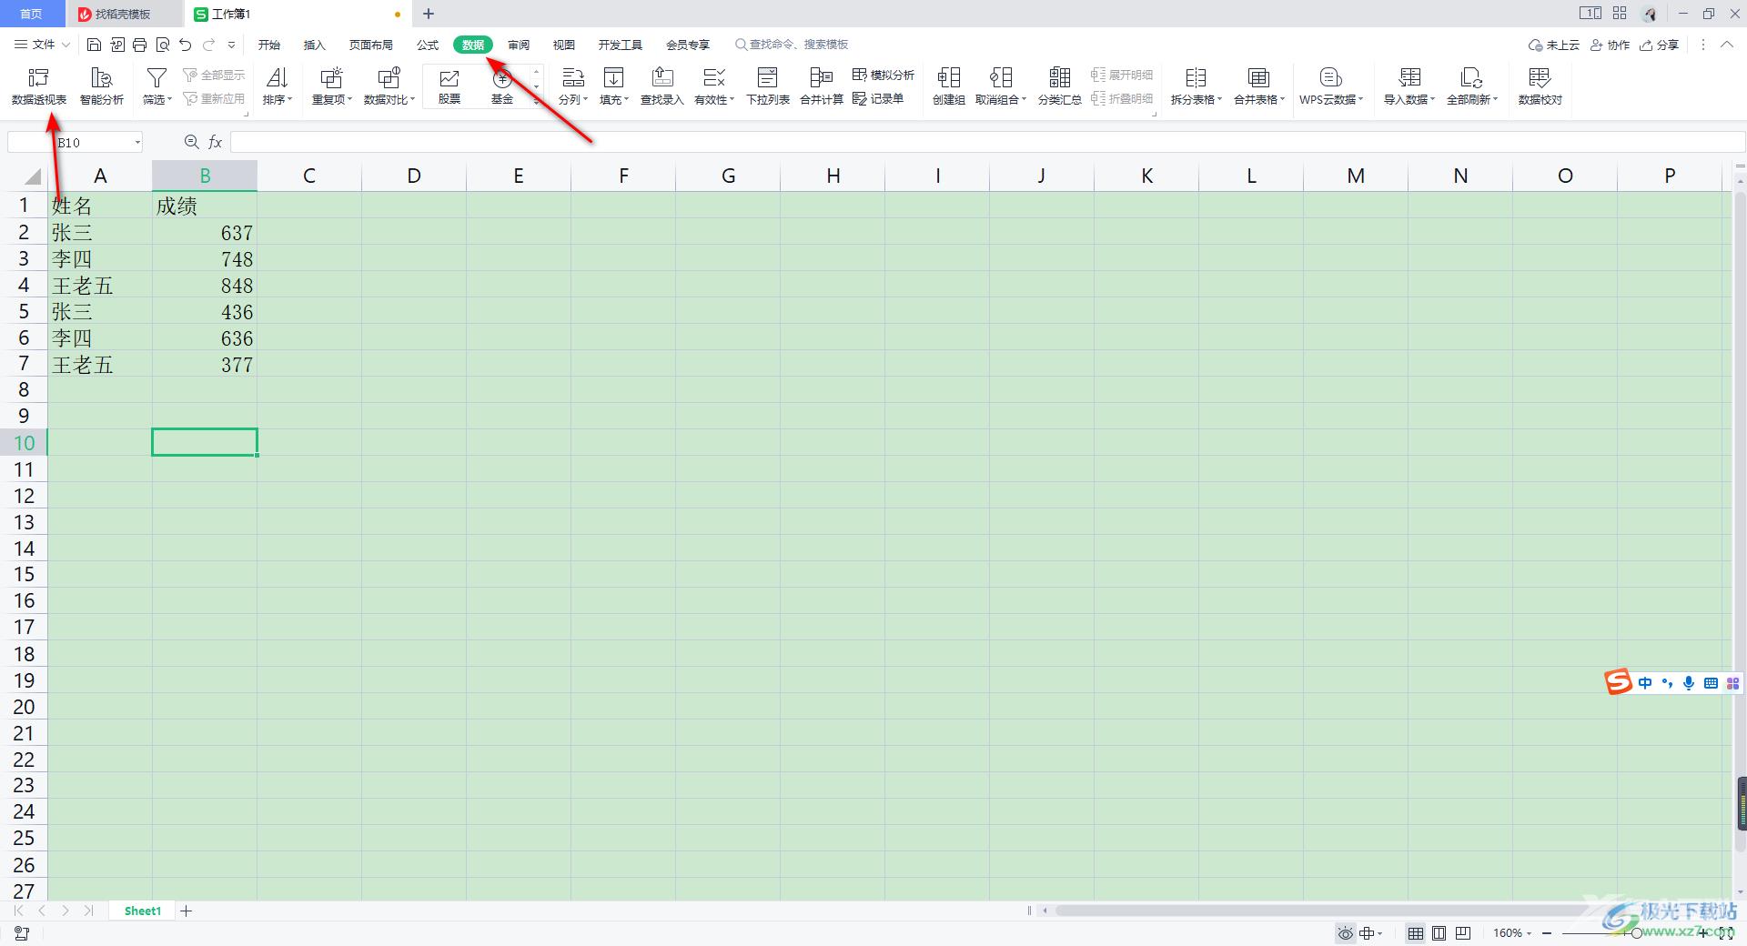The height and width of the screenshot is (946, 1747).
Task: Switch to page layout view in status bar
Action: pos(1439,933)
